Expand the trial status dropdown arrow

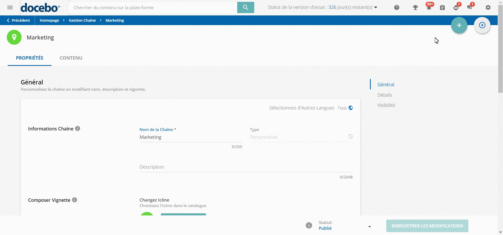pyautogui.click(x=376, y=8)
